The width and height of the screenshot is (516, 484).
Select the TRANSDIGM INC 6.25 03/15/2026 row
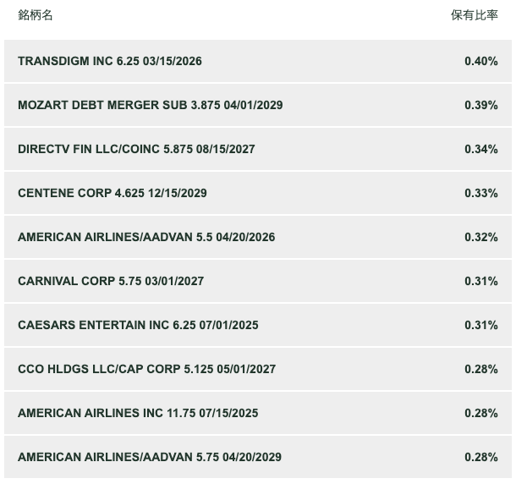coord(258,61)
